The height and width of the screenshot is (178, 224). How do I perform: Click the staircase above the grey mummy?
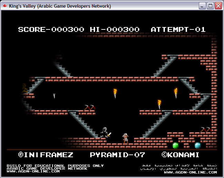coord(84,124)
